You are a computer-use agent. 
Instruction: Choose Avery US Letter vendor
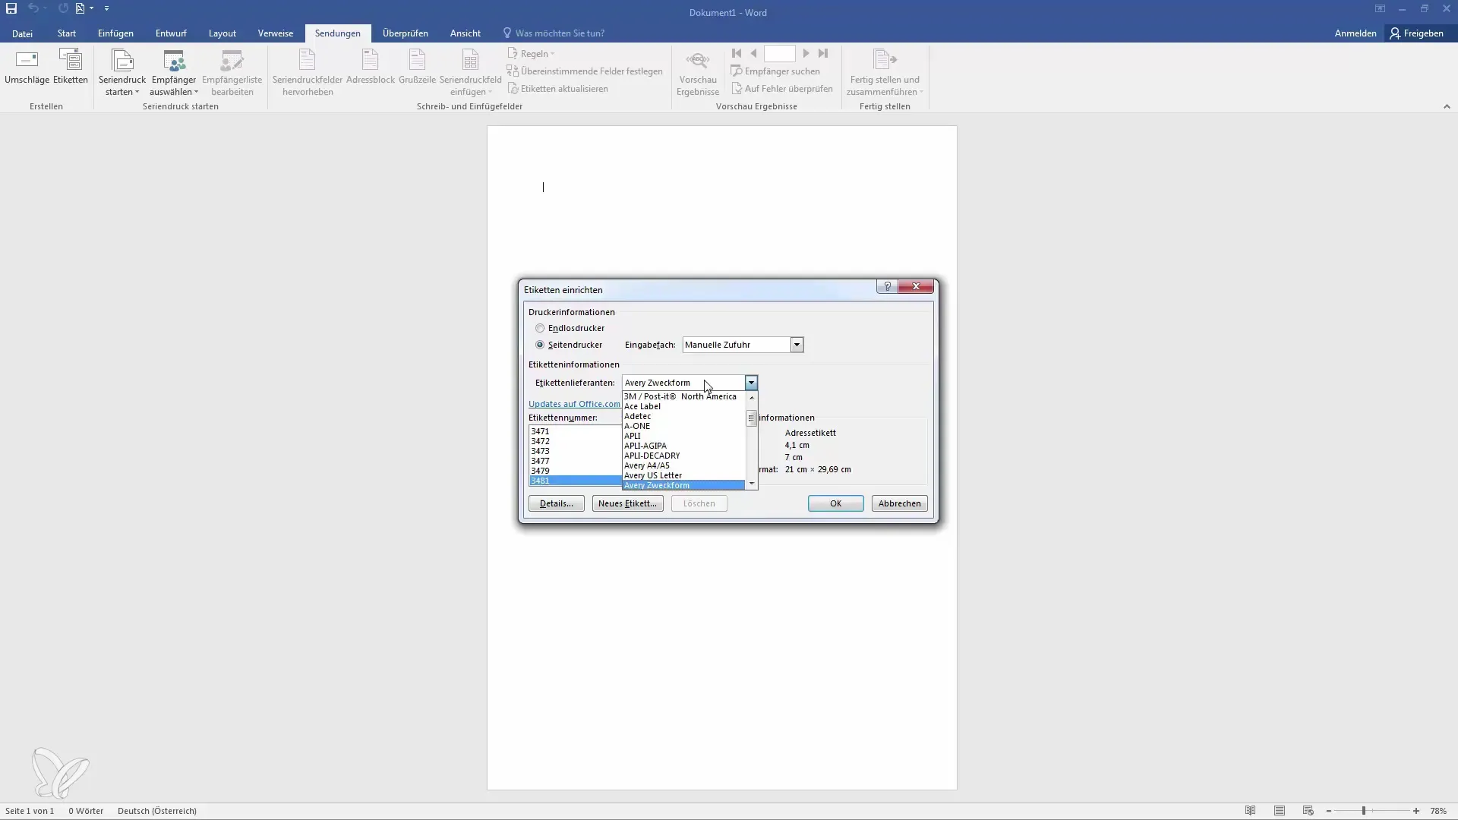[x=683, y=475]
